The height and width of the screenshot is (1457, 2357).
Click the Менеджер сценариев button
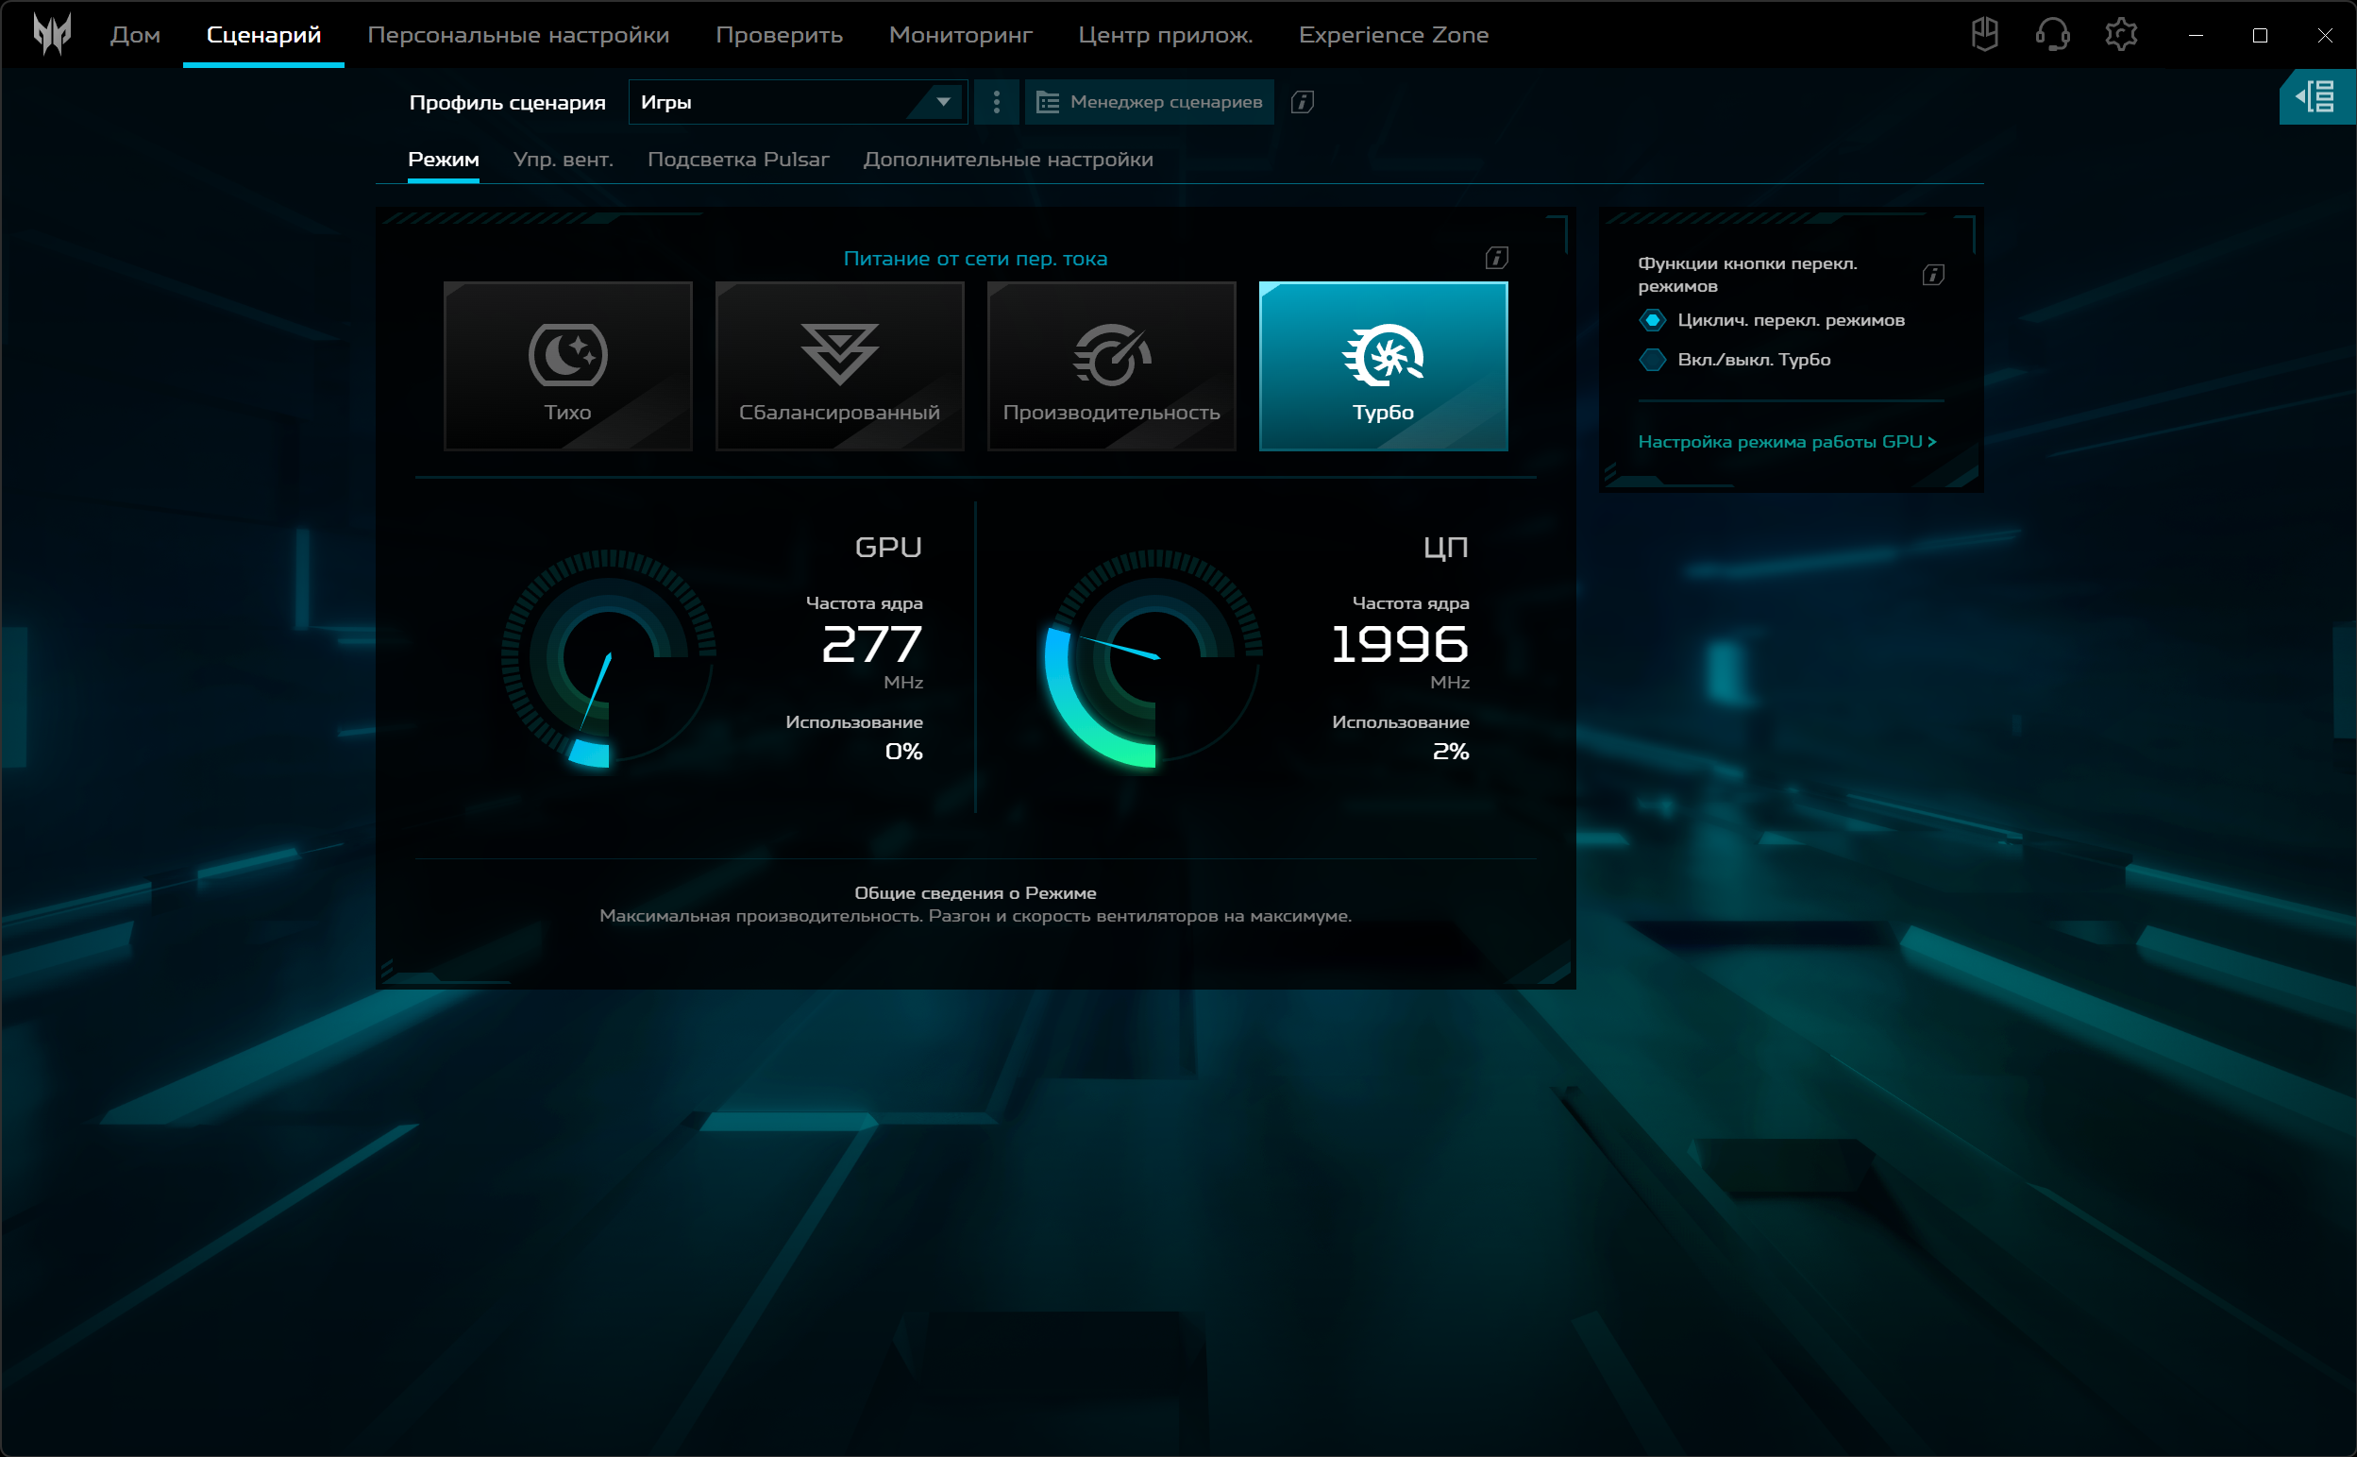(1149, 102)
